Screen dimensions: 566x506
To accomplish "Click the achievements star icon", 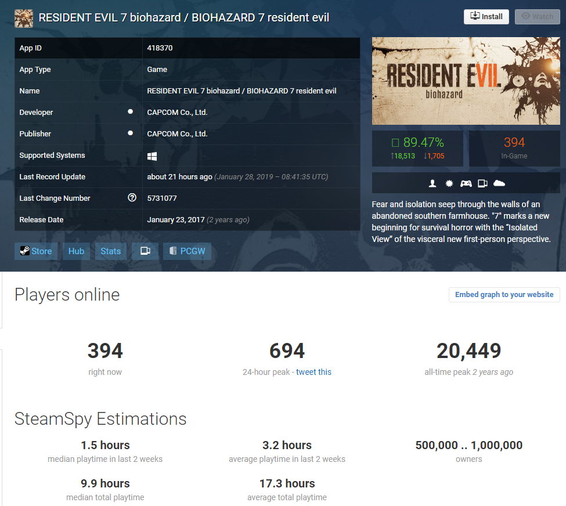I will (x=449, y=183).
